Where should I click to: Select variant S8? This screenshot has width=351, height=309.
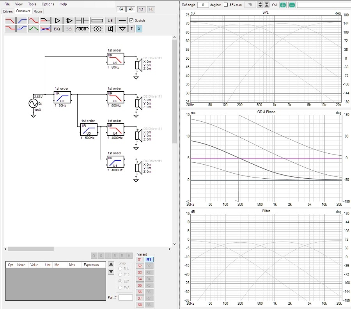[140, 305]
